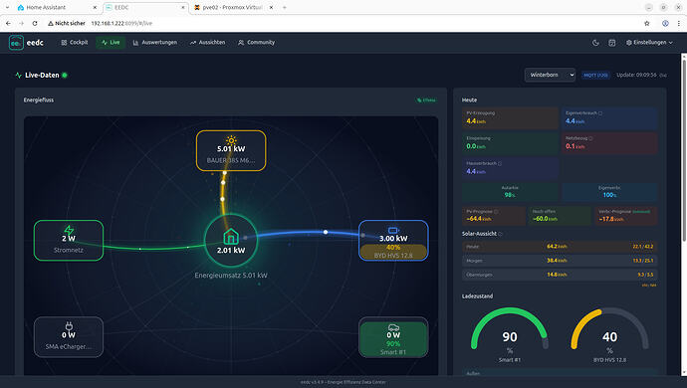
Task: Select the SMA eCharger plug icon
Action: click(x=69, y=326)
